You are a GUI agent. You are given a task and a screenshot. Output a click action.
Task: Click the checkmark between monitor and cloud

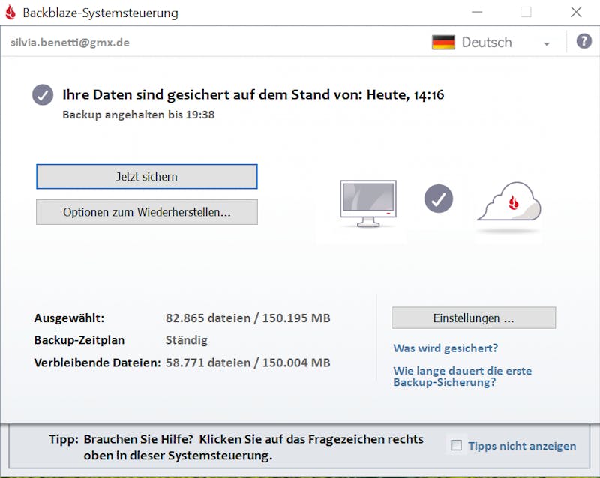click(439, 199)
